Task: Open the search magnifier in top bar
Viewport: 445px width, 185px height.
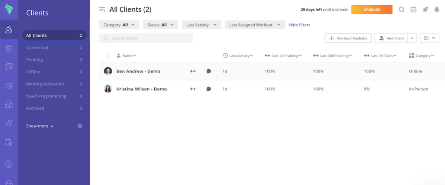Action: [x=402, y=10]
